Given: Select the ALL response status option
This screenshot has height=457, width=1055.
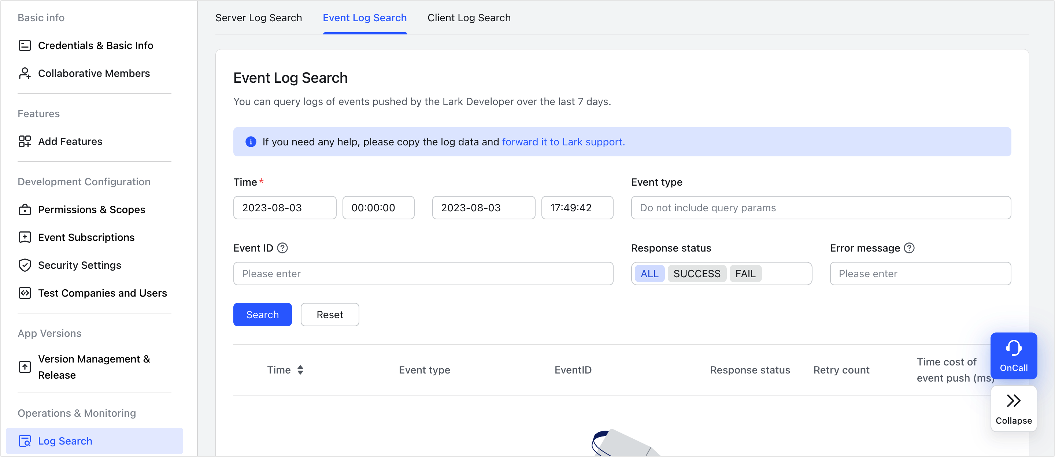Looking at the screenshot, I should pos(649,274).
